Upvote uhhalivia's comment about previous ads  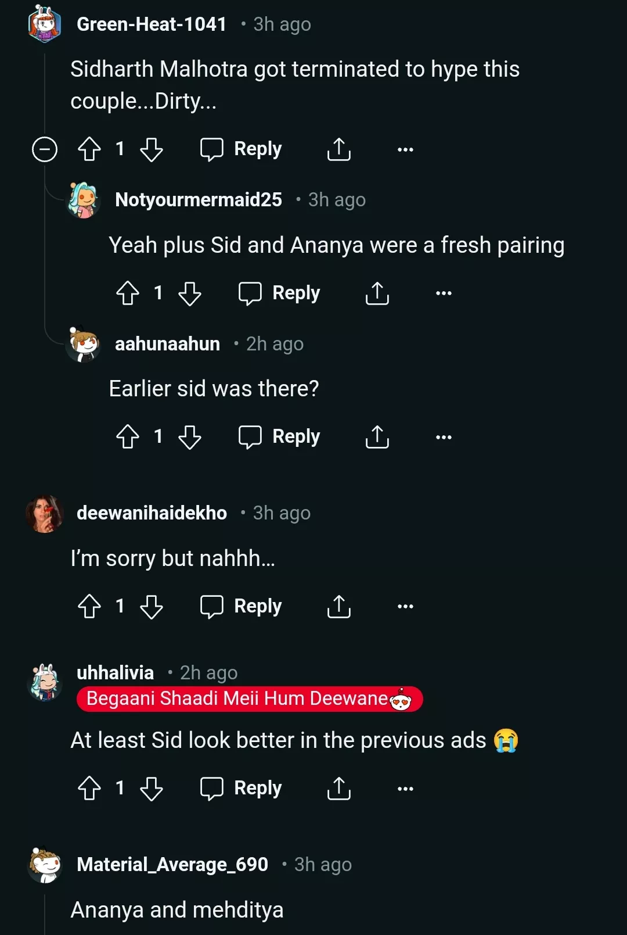[88, 789]
